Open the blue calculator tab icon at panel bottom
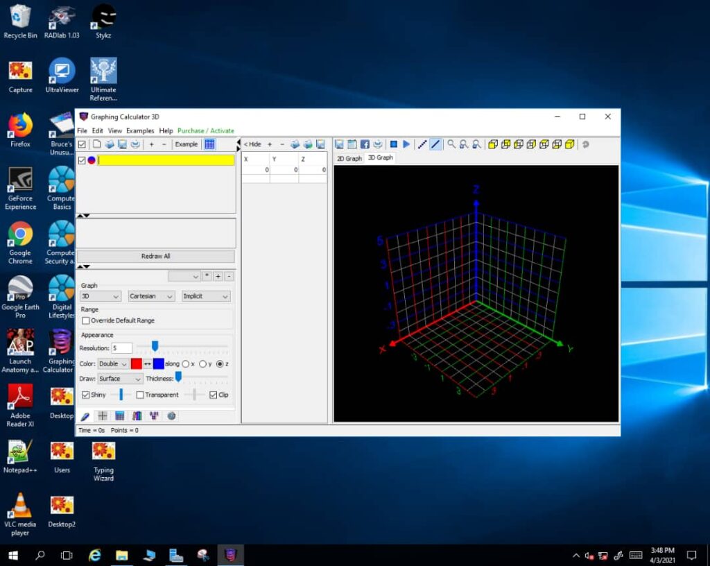Viewport: 710px width, 566px height. click(x=119, y=416)
